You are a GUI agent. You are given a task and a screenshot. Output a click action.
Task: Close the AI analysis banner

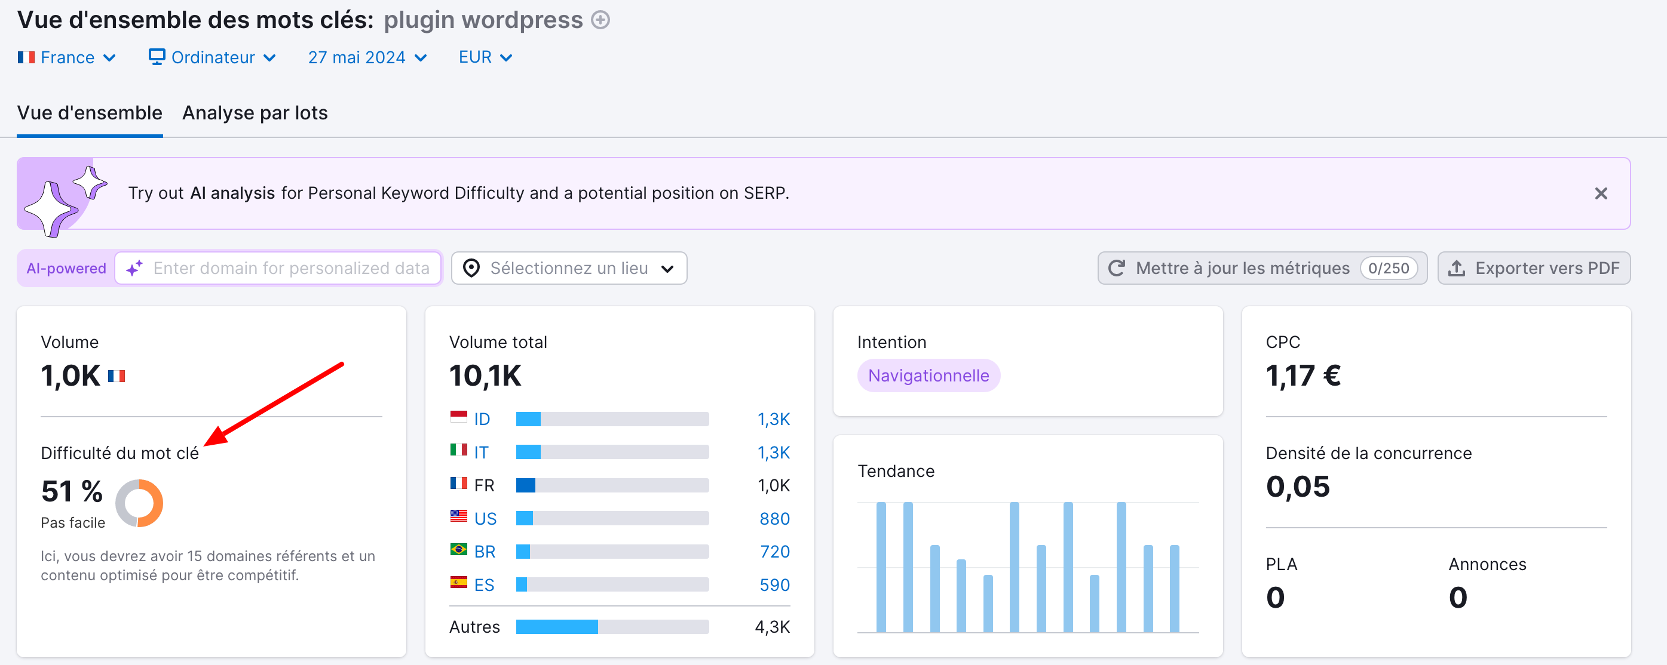pos(1600,193)
